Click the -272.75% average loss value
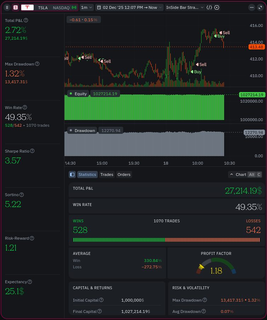The height and width of the screenshot is (320, 267). tap(152, 267)
